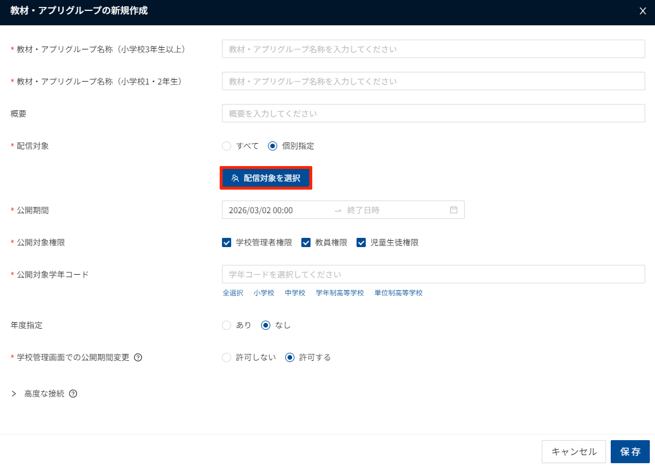The image size is (655, 466).
Task: Click the 単位制高等学校 link
Action: coord(398,293)
